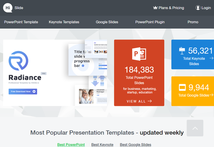Click the arrow icon on Google Slides card

pyautogui.click(x=211, y=95)
